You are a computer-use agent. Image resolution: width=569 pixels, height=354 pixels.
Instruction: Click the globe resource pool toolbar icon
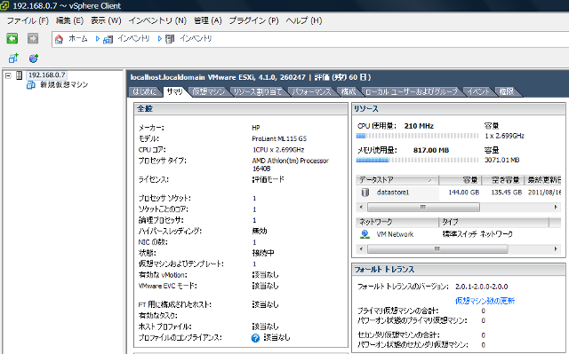coord(34,58)
